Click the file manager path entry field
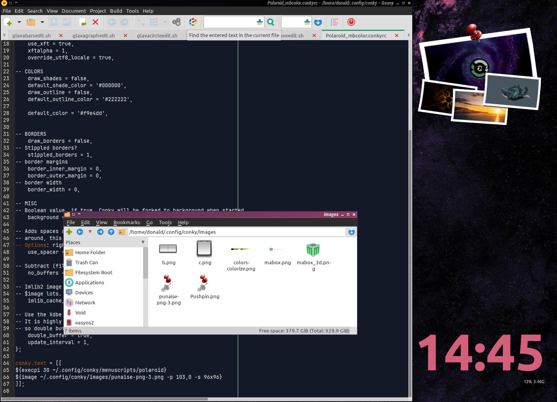This screenshot has width=557, height=402. pyautogui.click(x=237, y=232)
